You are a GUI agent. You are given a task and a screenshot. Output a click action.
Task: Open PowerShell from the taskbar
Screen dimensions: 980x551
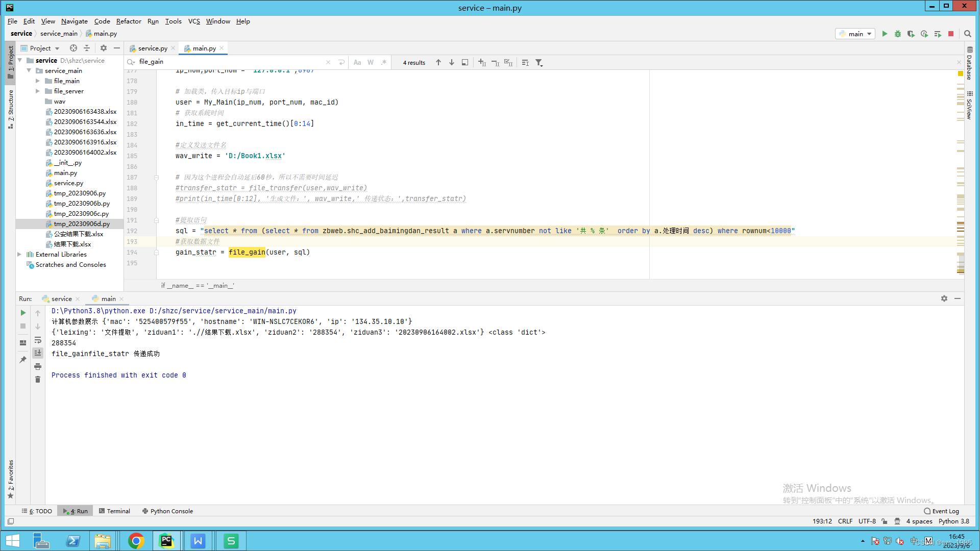click(x=73, y=541)
